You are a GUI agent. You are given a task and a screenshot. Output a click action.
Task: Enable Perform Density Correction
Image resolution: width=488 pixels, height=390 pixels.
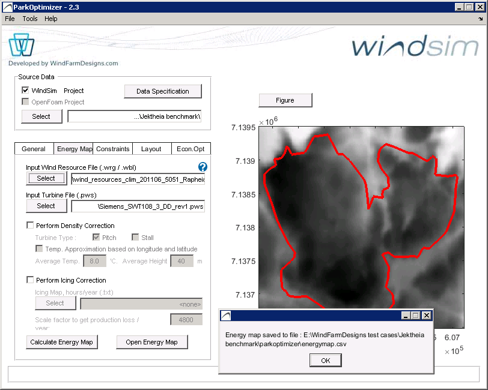coord(30,225)
